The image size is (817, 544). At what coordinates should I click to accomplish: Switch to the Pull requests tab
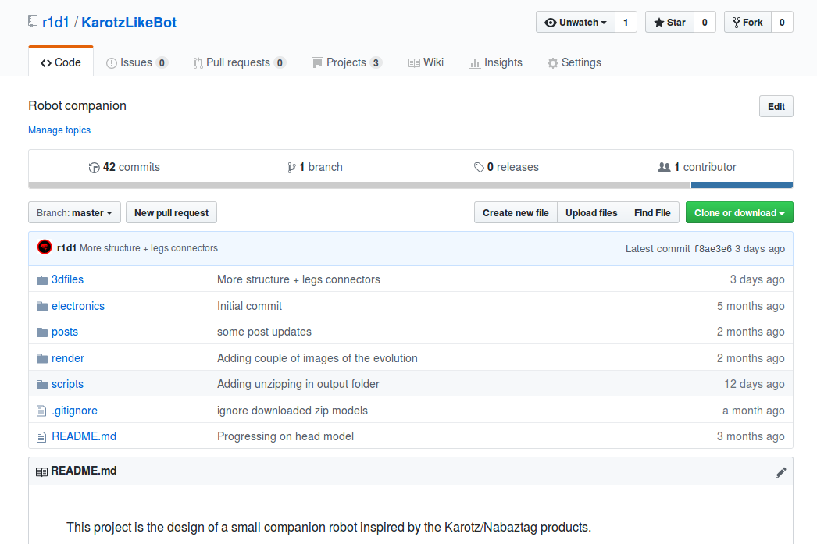pyautogui.click(x=239, y=62)
